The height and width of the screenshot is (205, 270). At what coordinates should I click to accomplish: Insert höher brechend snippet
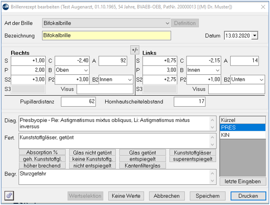click(42, 166)
